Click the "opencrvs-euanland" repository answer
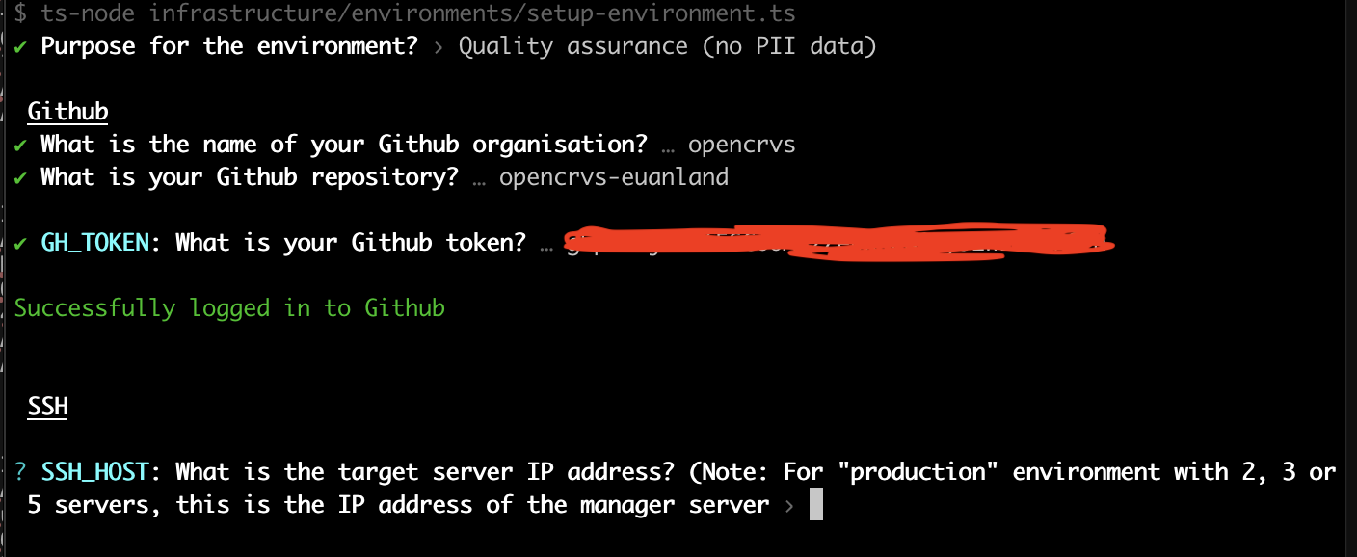The width and height of the screenshot is (1357, 557). [613, 177]
